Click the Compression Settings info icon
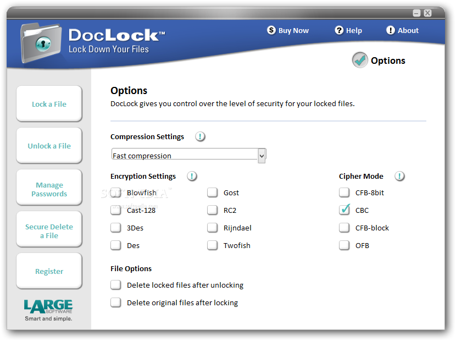Screen dimensions: 456x341 200,136
